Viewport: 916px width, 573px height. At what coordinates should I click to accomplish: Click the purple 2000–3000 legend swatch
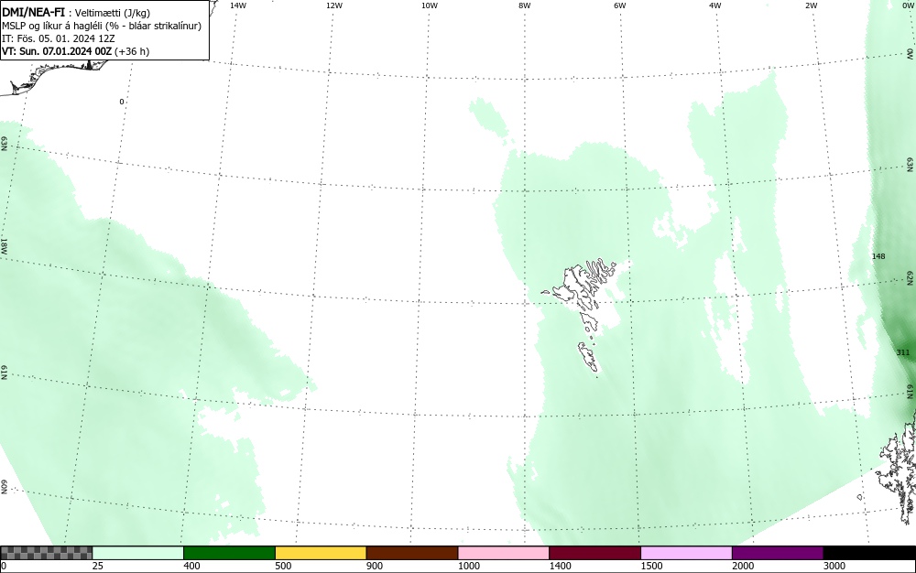(x=778, y=553)
